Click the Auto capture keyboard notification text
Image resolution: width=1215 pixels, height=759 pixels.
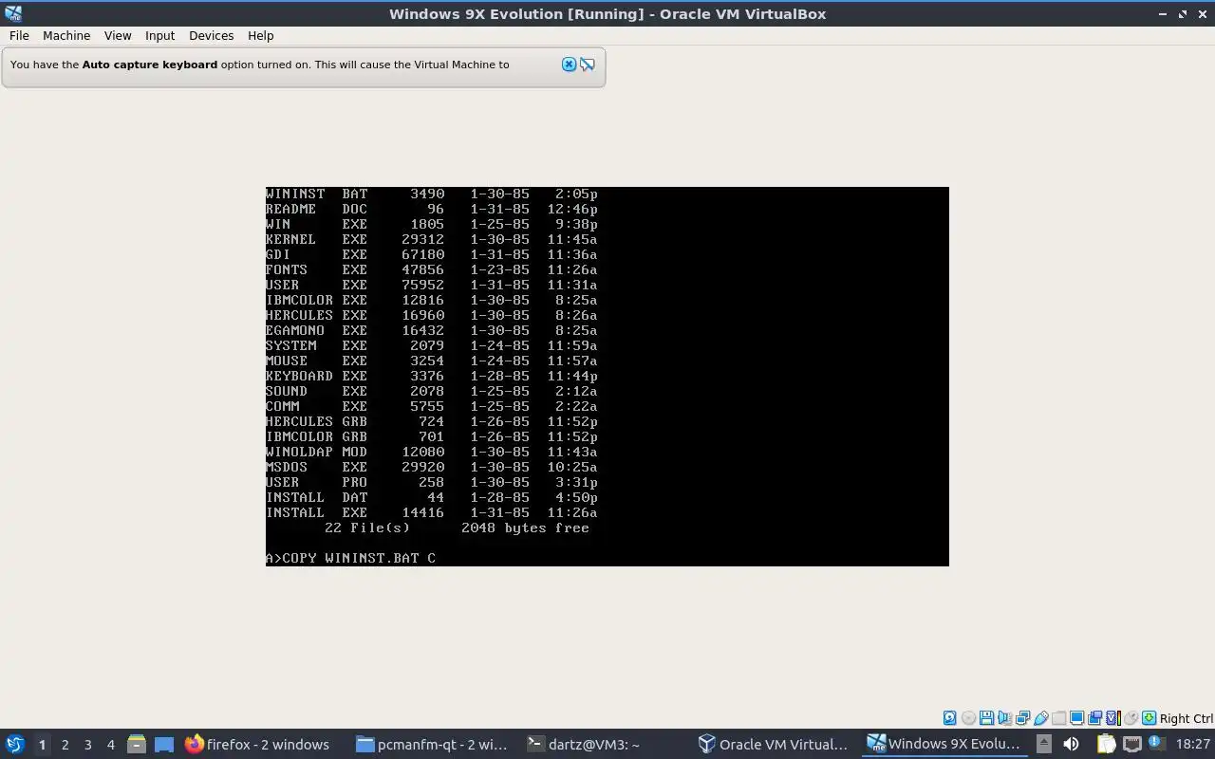[259, 65]
